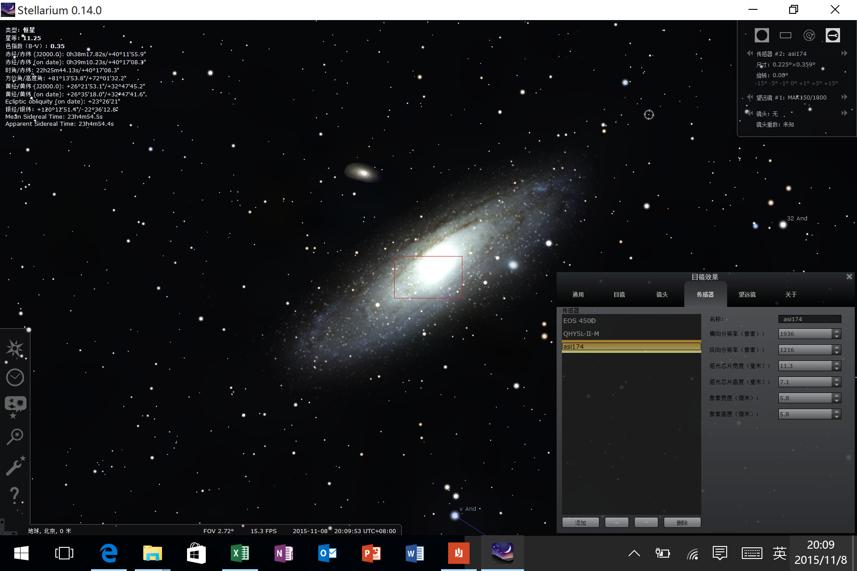Switch to the 目镜 tab
The width and height of the screenshot is (857, 571).
pyautogui.click(x=619, y=294)
